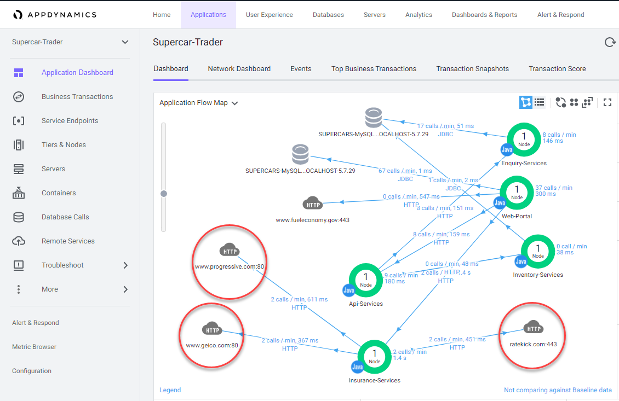Image resolution: width=619 pixels, height=401 pixels.
Task: Open Alert & Respond top menu
Action: [561, 15]
